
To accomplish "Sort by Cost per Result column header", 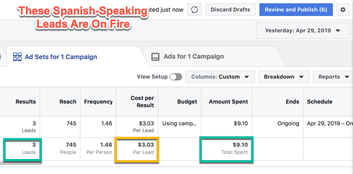I will pyautogui.click(x=142, y=102).
